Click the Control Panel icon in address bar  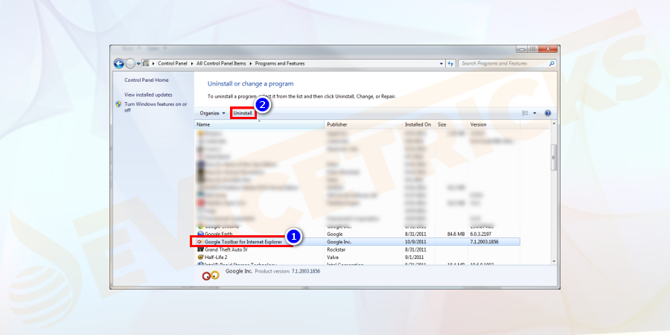pos(146,63)
